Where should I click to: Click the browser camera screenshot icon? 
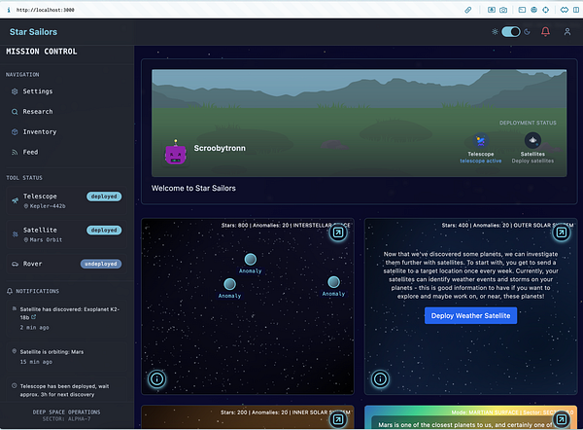pos(503,10)
